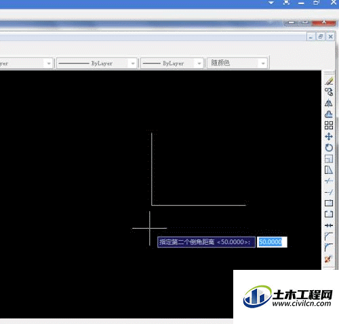This screenshot has height=324, width=339.
Task: Select the Scale tool
Action: [x=329, y=159]
